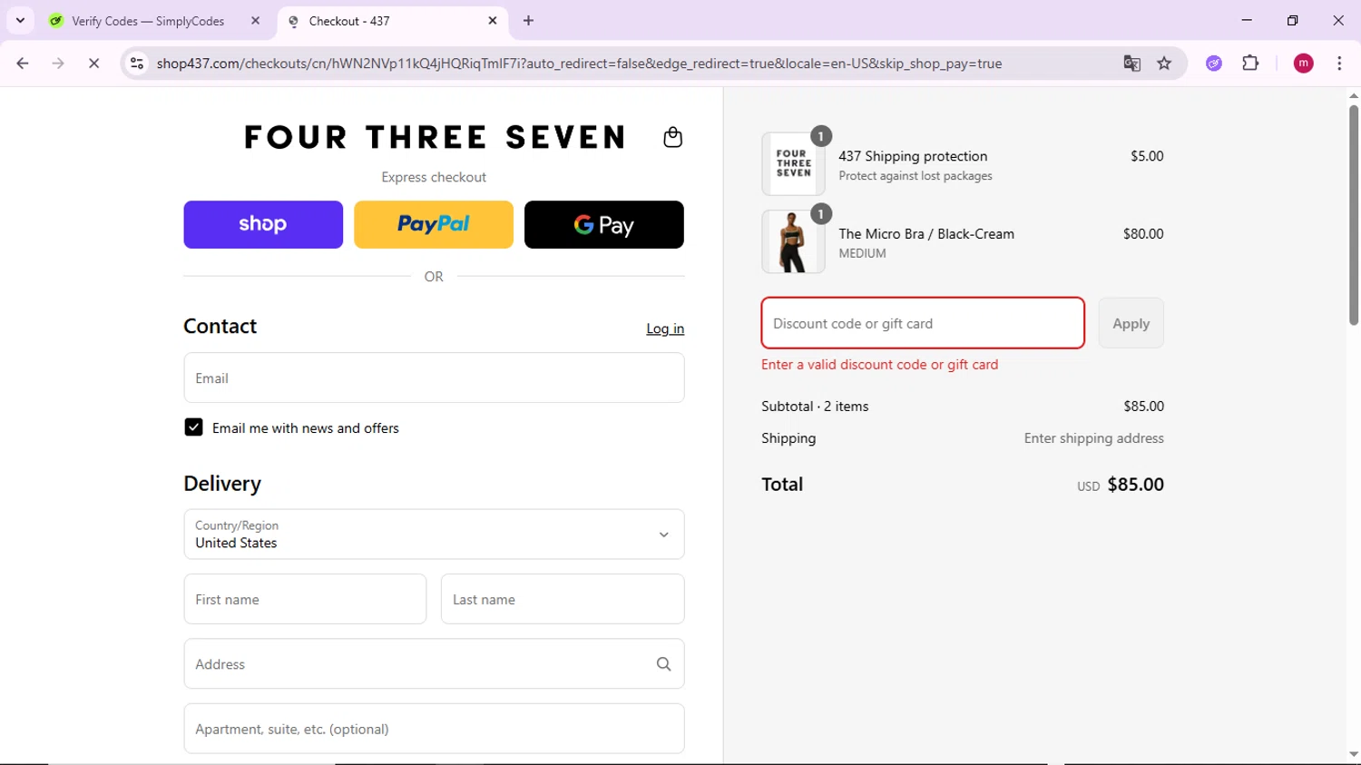Image resolution: width=1361 pixels, height=765 pixels.
Task: Restore down the browser window
Action: 1292,20
